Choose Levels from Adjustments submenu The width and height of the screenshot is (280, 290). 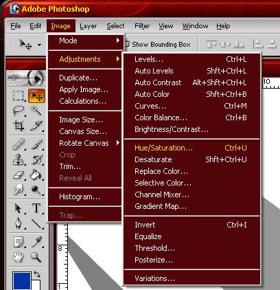191,59
